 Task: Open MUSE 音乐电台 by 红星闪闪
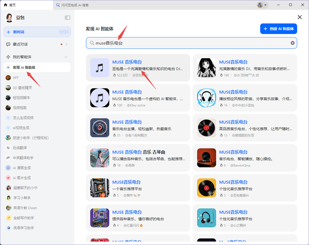pyautogui.click(x=138, y=218)
